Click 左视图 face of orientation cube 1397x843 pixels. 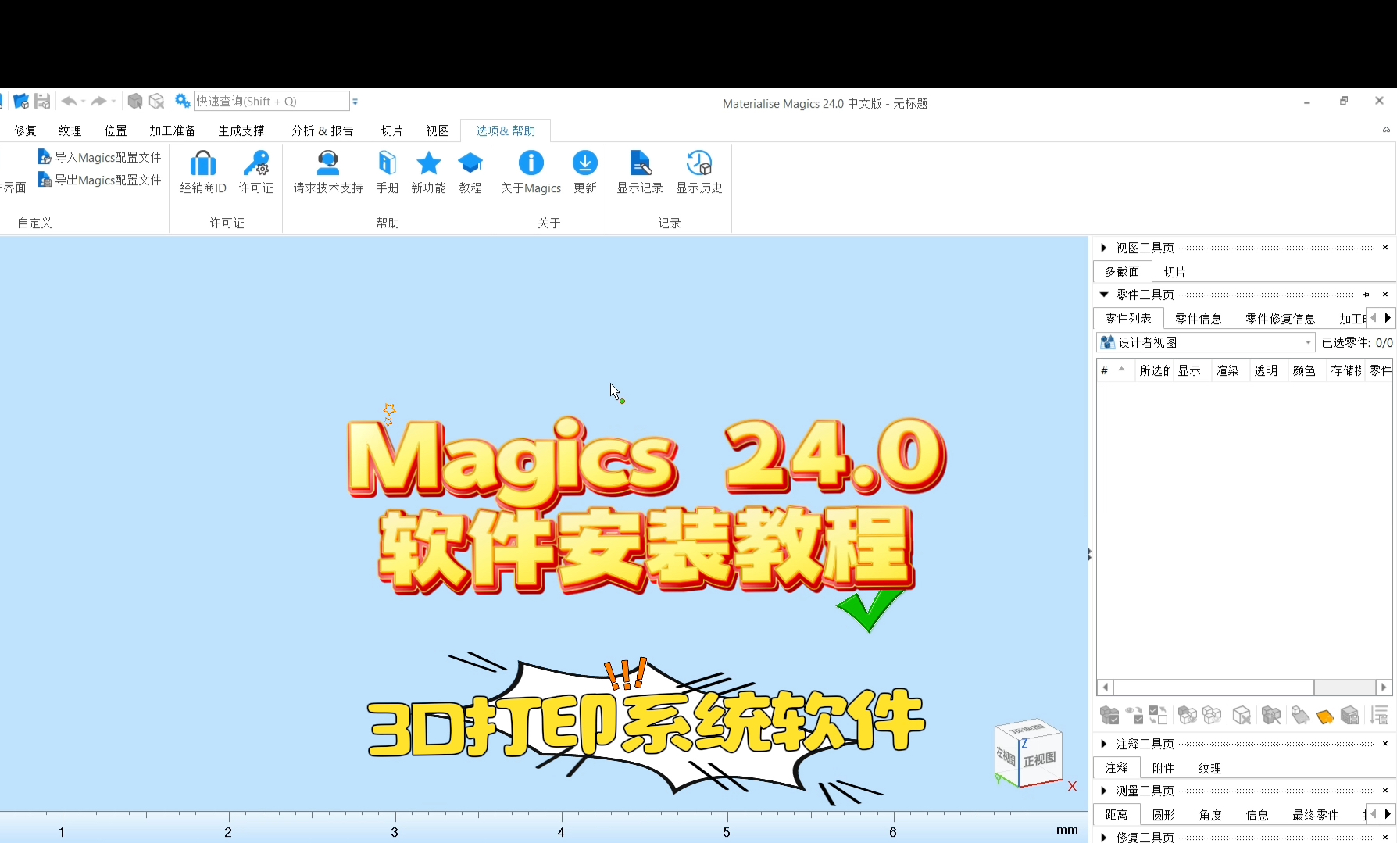(1006, 755)
